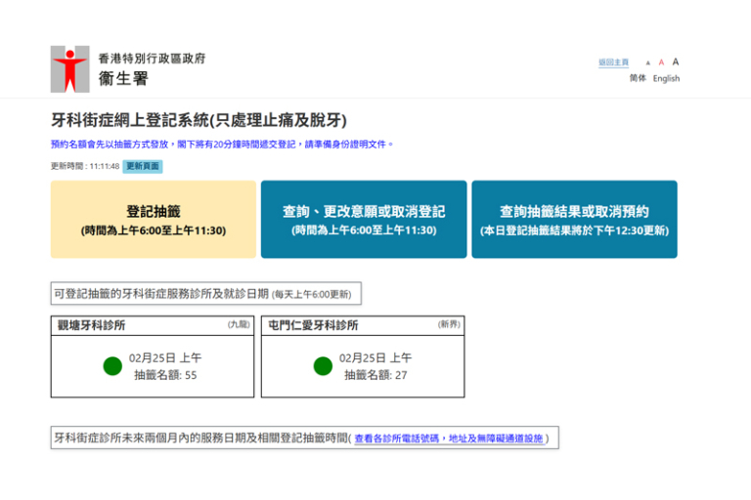Screen dimensions: 751x500
Task: Click 屯門 clinic 抽籤名額: 27 quota text
Action: (375, 375)
